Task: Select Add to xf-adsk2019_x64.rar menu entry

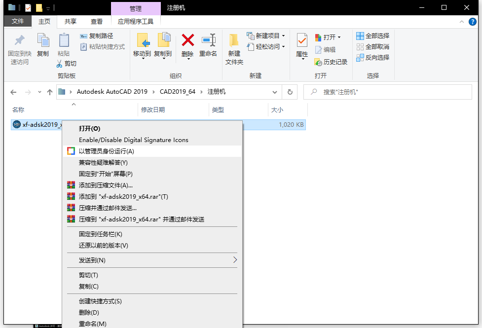Action: (x=123, y=197)
